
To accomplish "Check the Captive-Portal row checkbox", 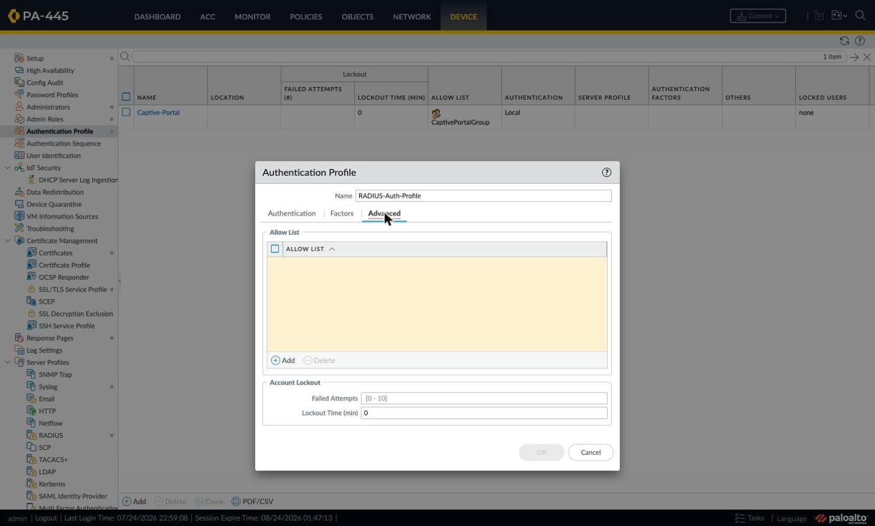I will [126, 113].
